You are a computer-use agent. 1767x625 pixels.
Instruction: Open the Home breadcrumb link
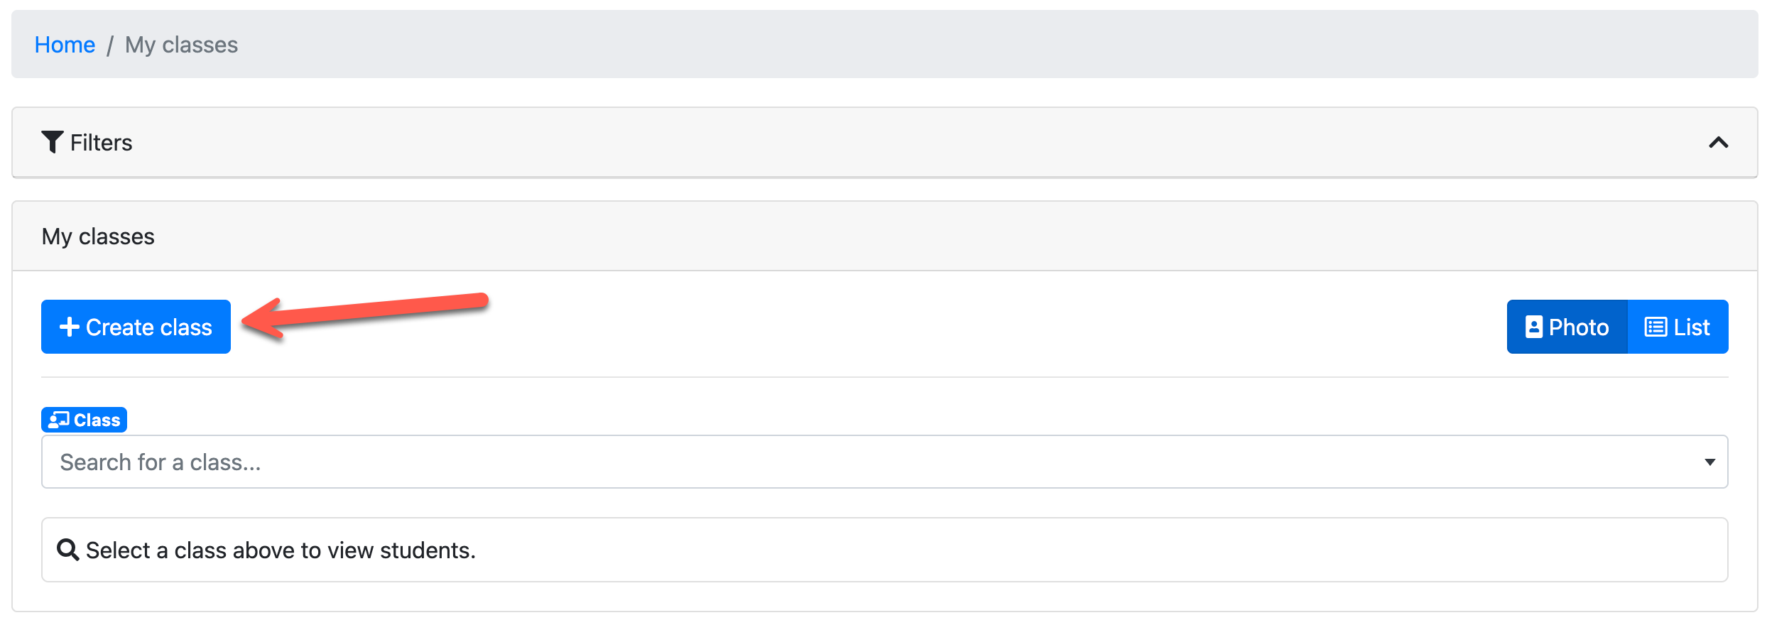(x=65, y=45)
